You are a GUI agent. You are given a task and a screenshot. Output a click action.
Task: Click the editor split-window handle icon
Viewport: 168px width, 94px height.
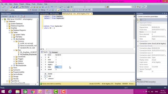pos(134,16)
